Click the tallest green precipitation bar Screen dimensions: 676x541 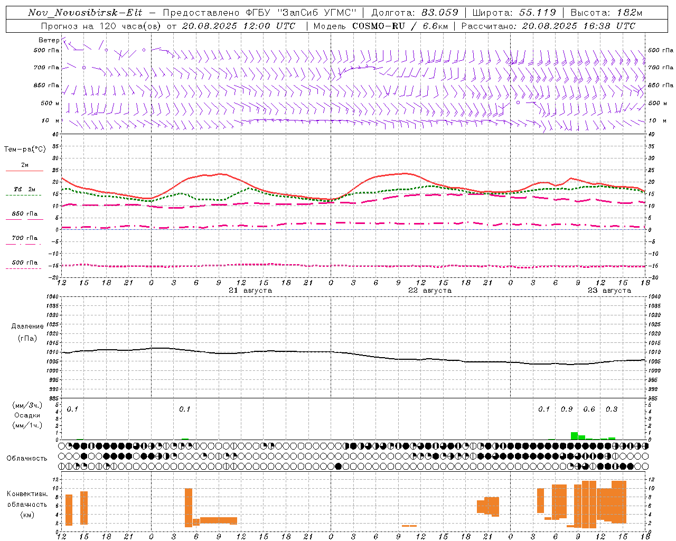tap(574, 436)
